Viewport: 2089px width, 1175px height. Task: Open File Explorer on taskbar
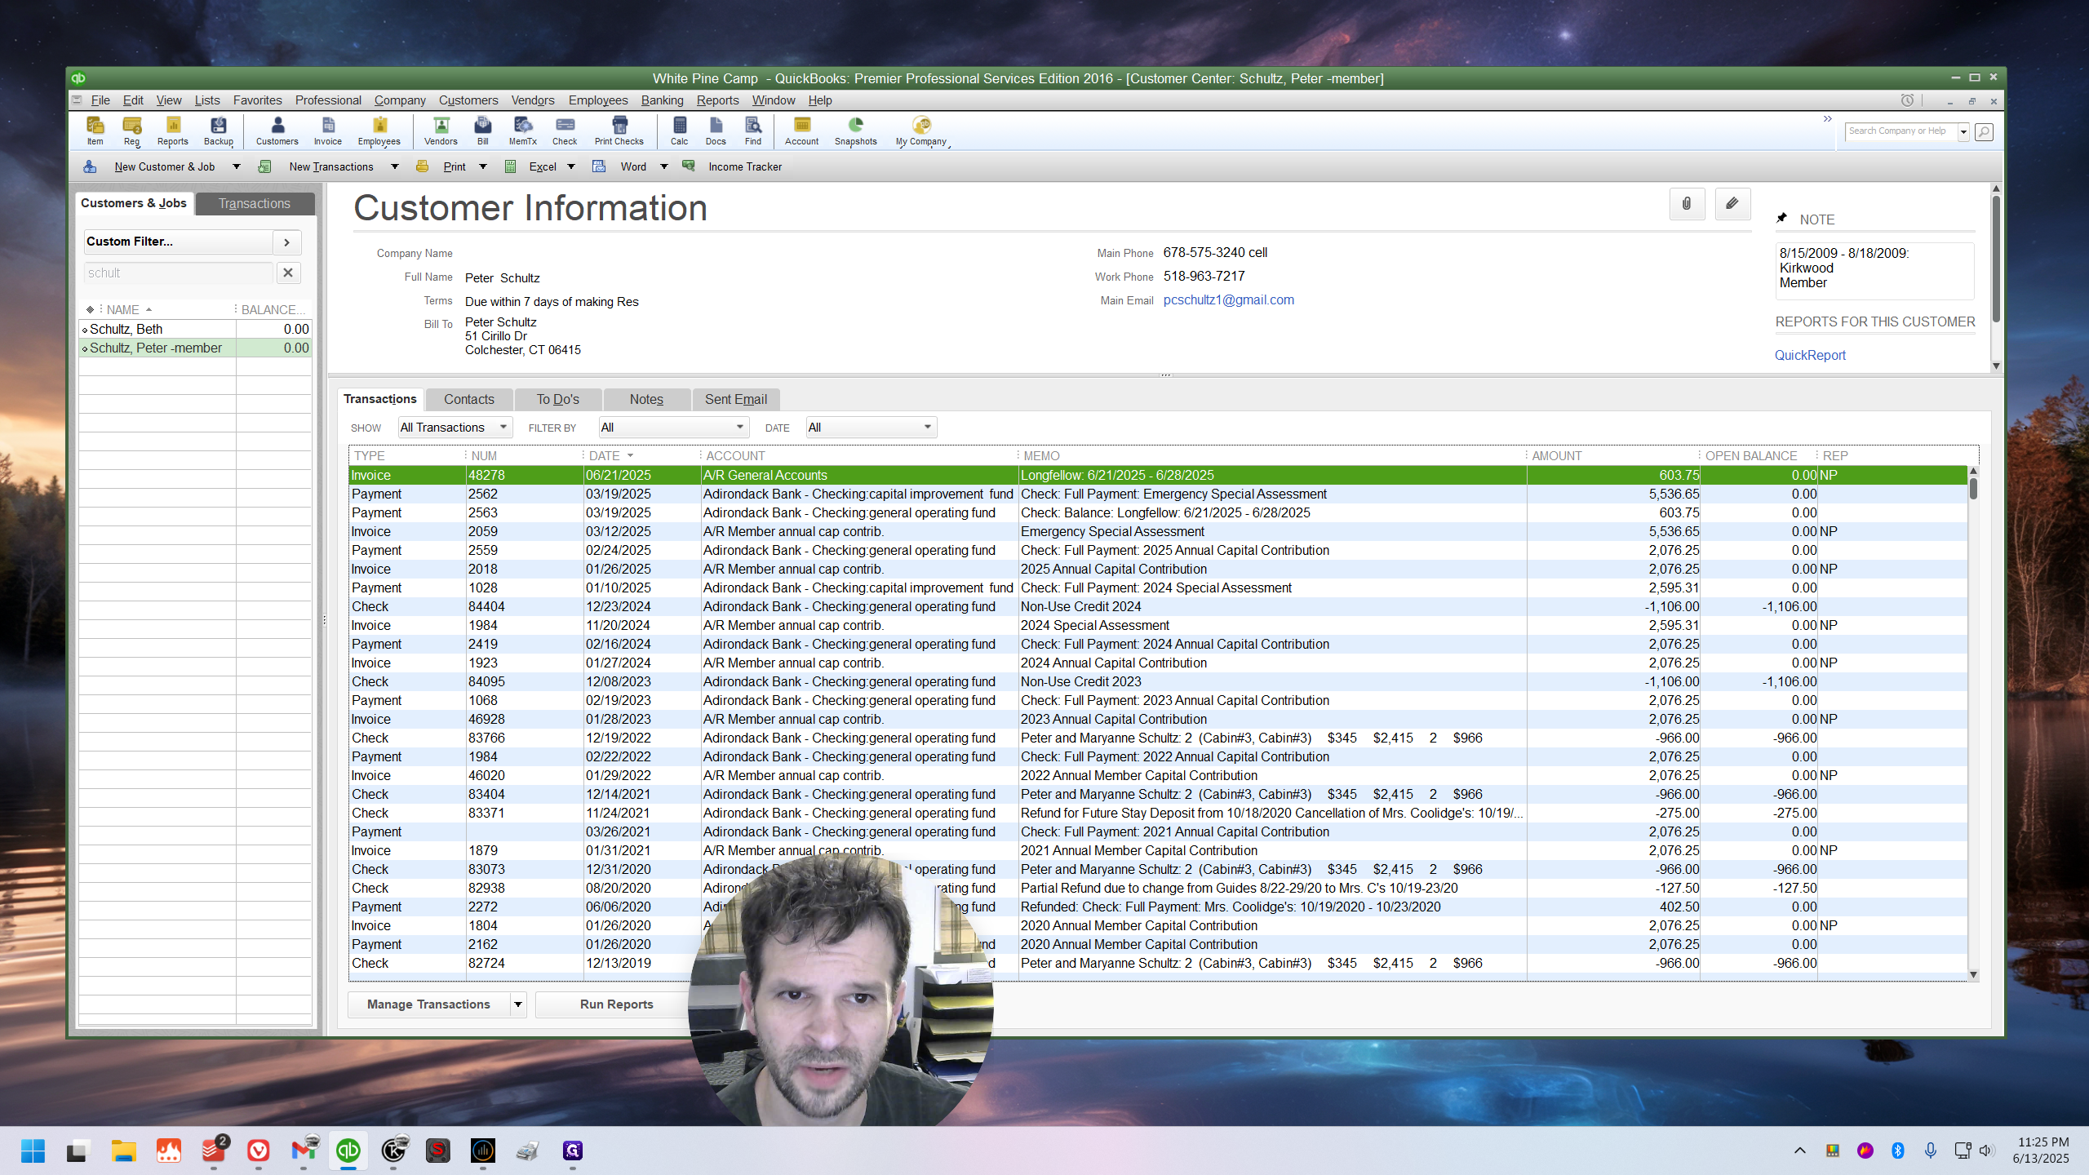(x=124, y=1151)
